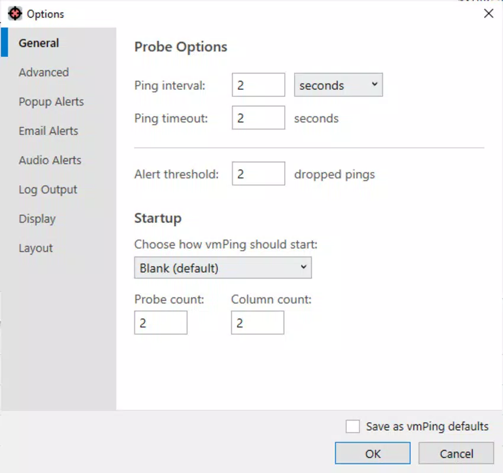503x473 pixels.
Task: Click the 'Alert threshold:' label
Action: 176,174
